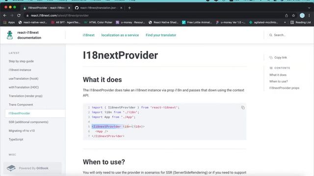Open Step by step guide page
Screen dimensions: 314x176
21,61
